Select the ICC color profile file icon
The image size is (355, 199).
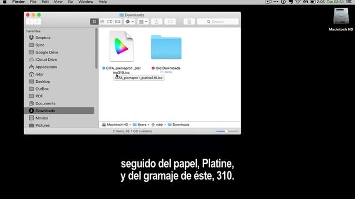click(121, 46)
